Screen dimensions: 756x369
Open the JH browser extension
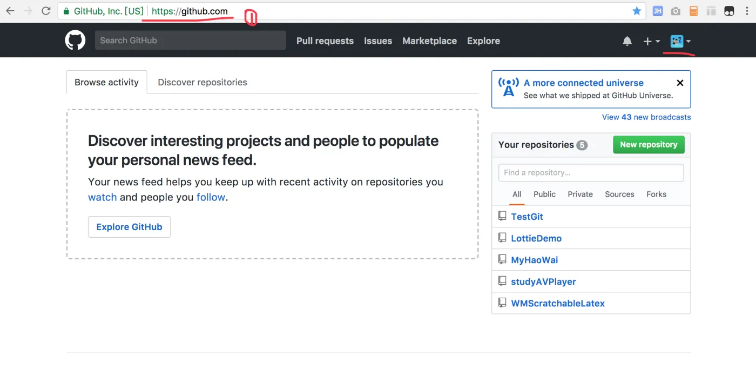[x=657, y=11]
